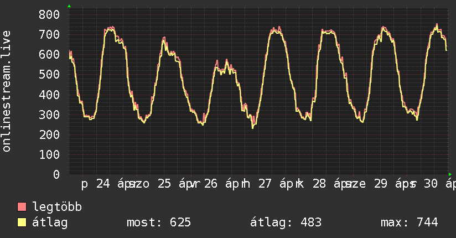
Task: Click the onlinestream.live vertical axis title
Action: coord(7,91)
